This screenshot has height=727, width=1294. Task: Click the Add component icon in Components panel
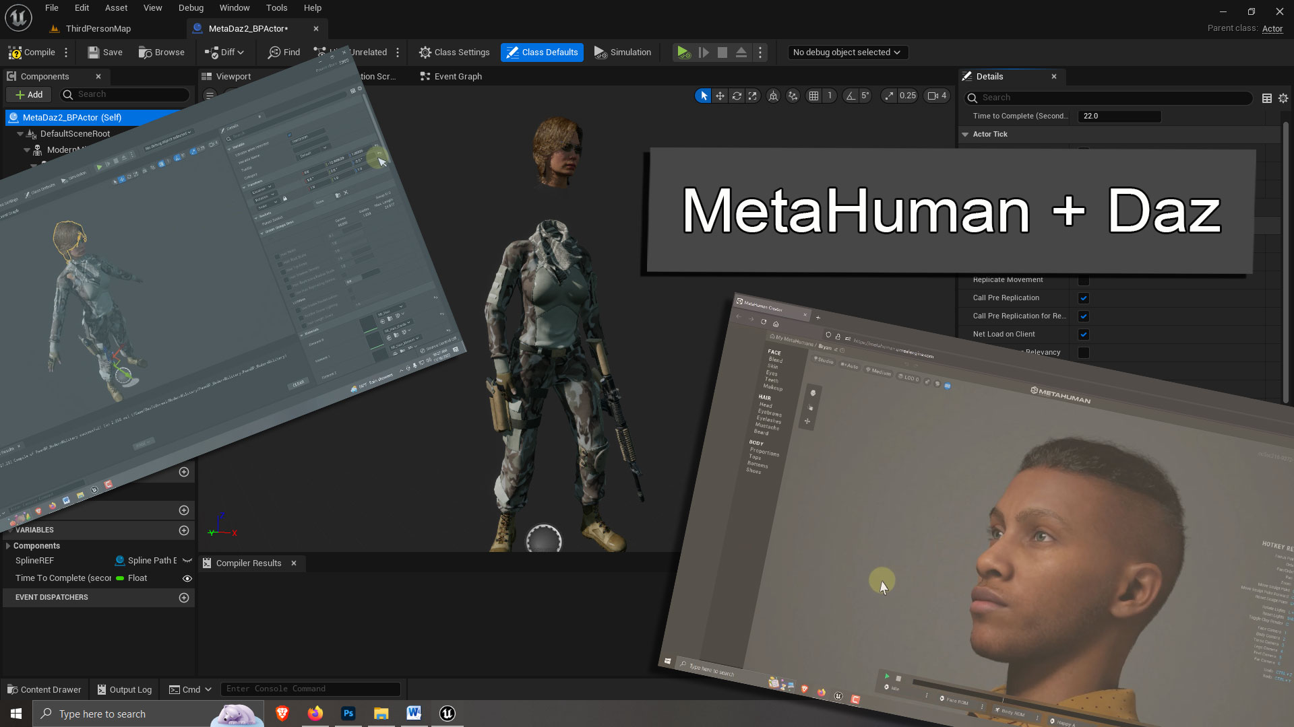click(x=28, y=94)
